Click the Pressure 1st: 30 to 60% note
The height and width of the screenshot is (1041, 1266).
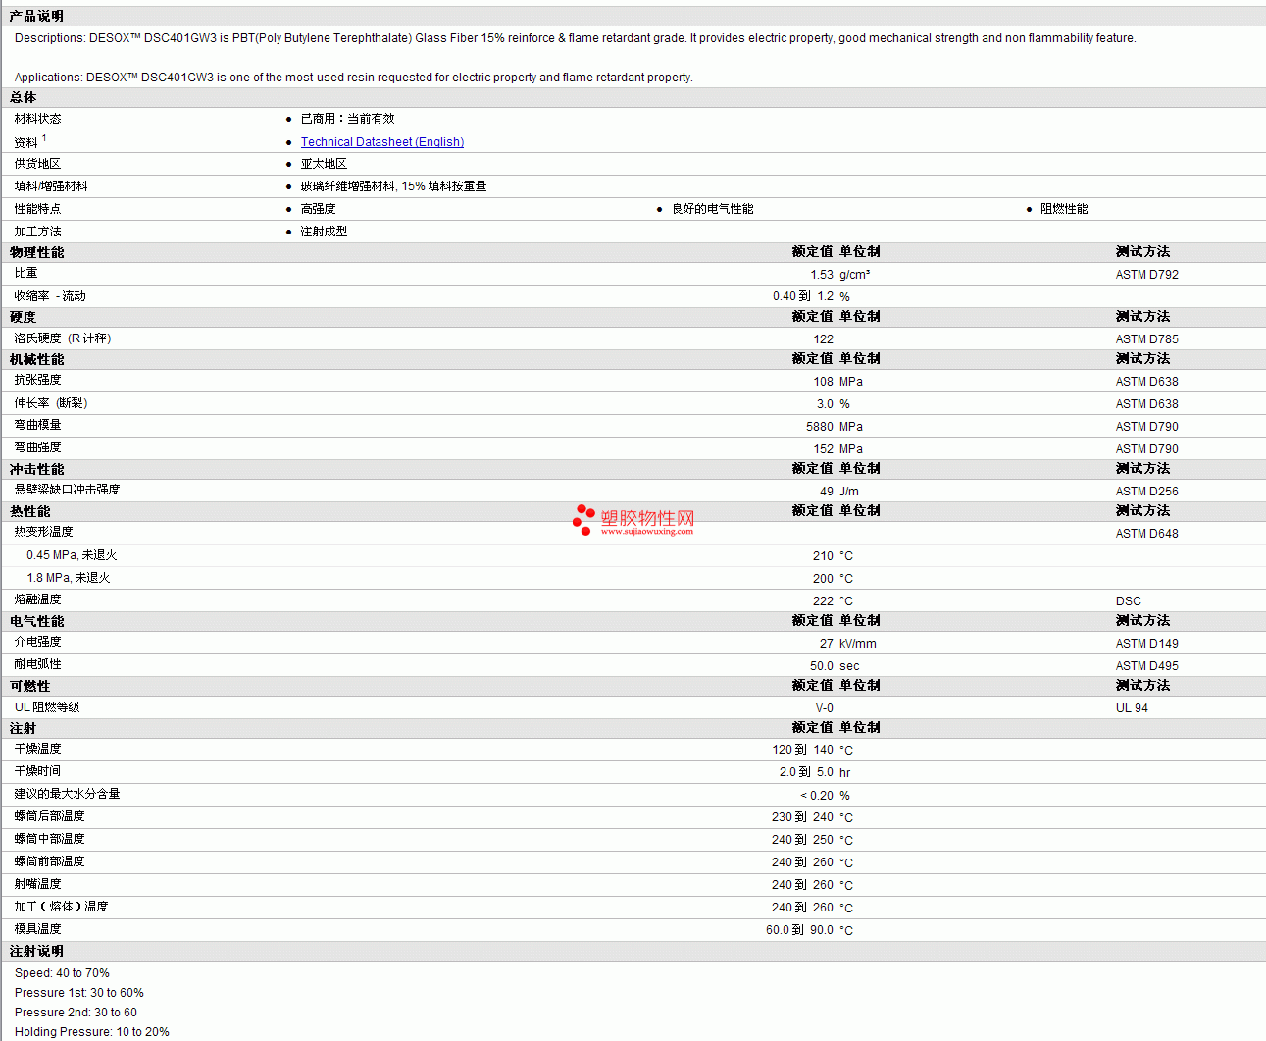(x=78, y=993)
